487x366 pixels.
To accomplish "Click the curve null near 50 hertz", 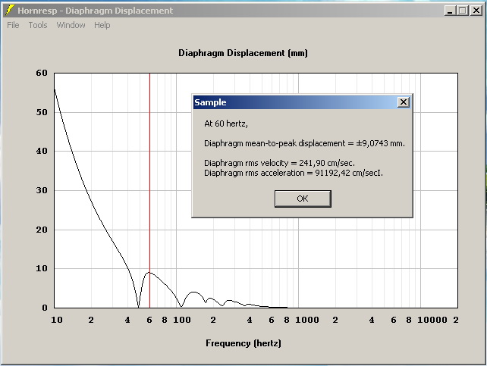I will [x=139, y=306].
